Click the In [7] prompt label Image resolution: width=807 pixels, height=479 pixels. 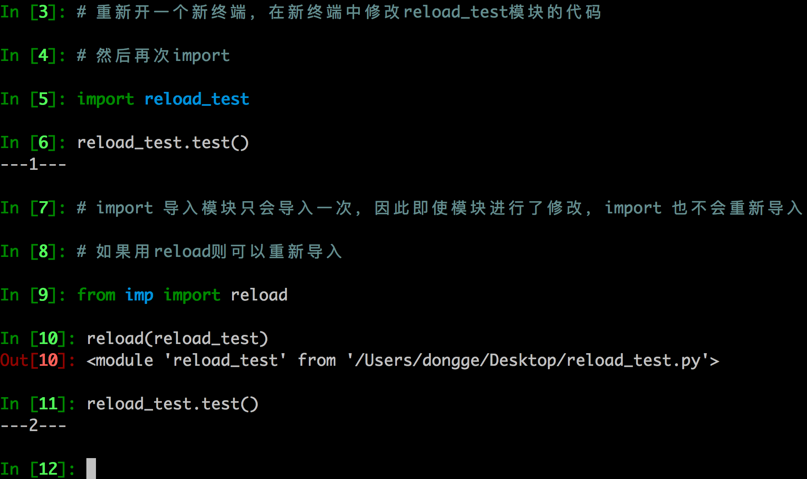(x=30, y=208)
